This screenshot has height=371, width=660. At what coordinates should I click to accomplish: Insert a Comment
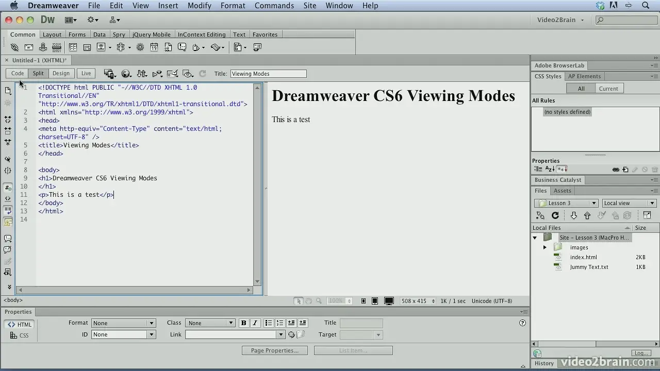[x=182, y=47]
